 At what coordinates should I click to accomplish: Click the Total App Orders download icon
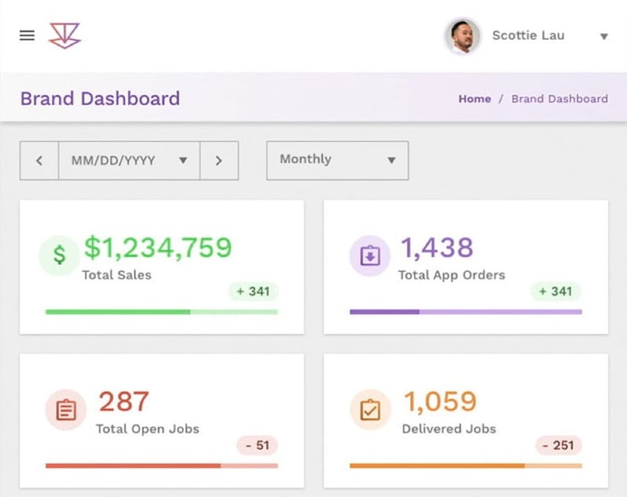tap(370, 256)
